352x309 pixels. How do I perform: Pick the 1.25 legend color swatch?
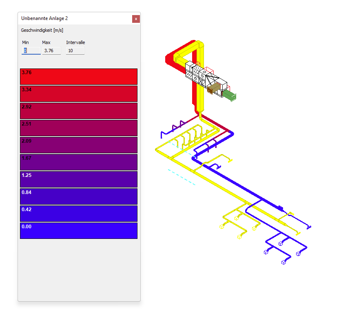coord(78,179)
